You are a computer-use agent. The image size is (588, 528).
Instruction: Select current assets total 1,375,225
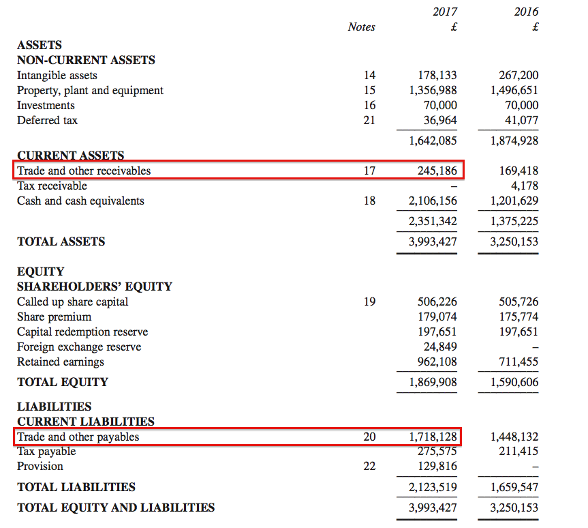514,221
